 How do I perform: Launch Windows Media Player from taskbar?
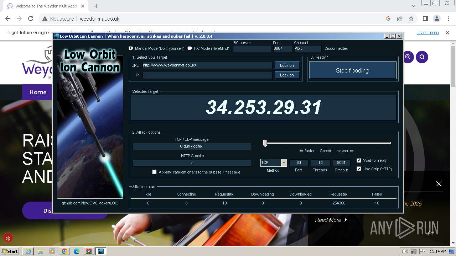point(52,251)
